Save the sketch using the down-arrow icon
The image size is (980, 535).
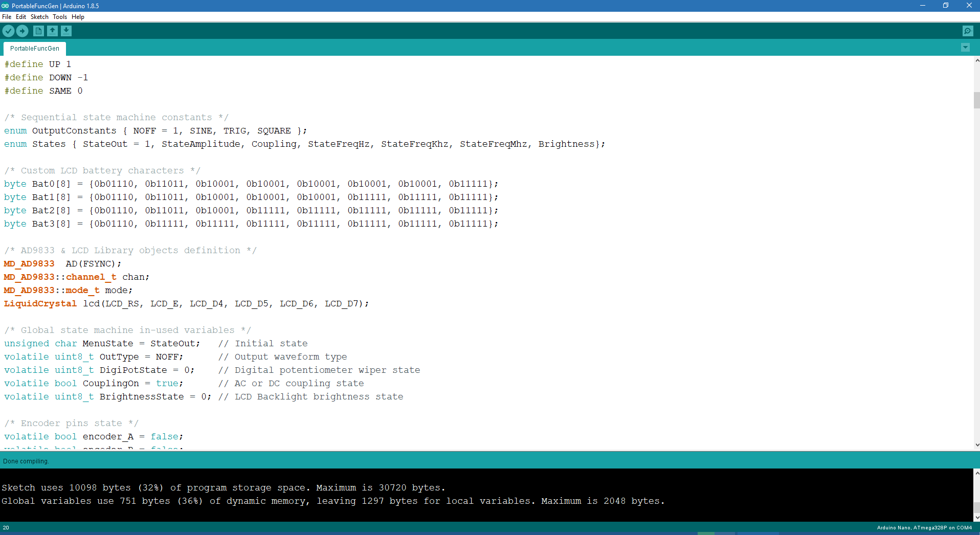point(66,31)
